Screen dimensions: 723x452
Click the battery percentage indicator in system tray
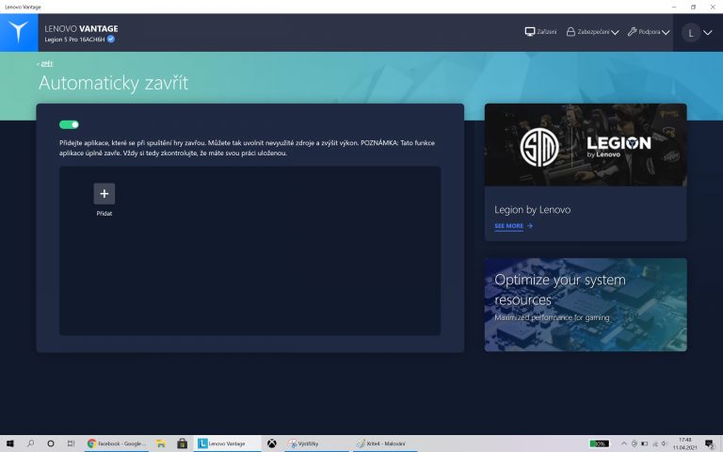[x=599, y=444]
